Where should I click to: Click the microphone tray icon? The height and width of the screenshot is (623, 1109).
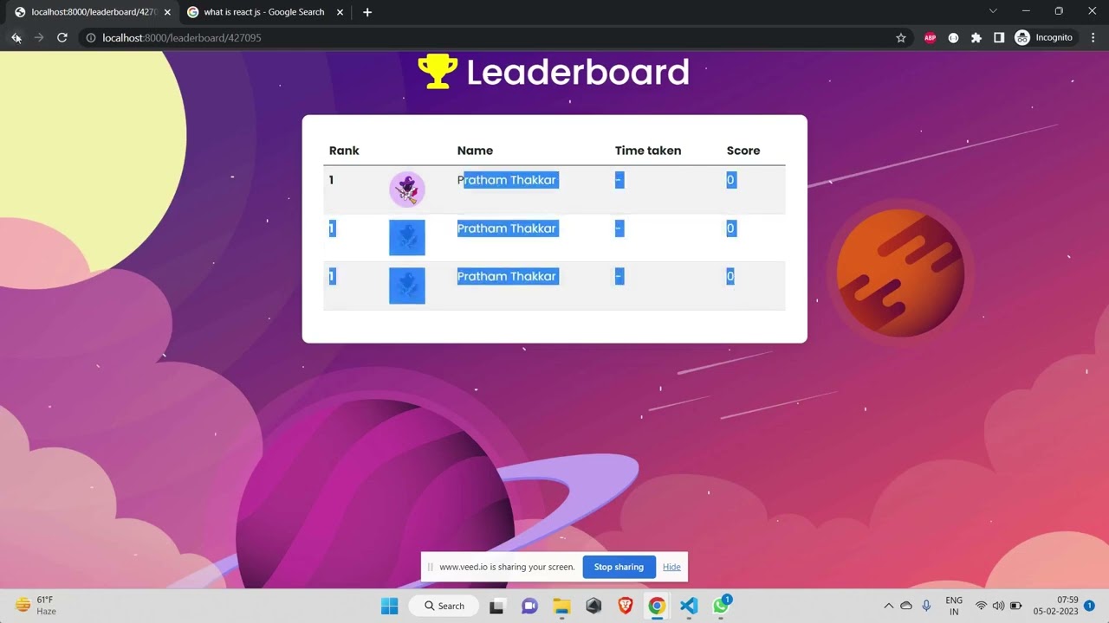pyautogui.click(x=926, y=606)
